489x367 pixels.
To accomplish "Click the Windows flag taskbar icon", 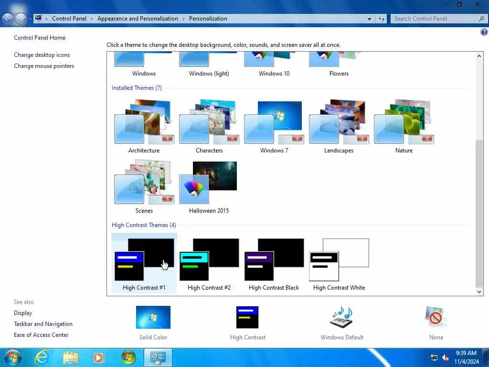I will pyautogui.click(x=128, y=357).
